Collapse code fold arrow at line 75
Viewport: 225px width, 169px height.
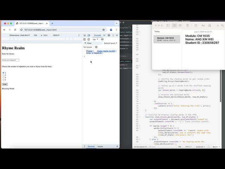[140, 104]
